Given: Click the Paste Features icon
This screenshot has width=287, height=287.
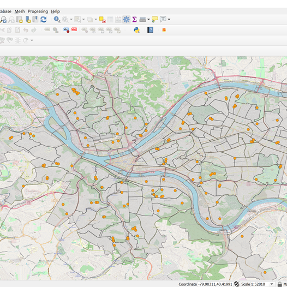Looking at the screenshot, I should click(x=17, y=30).
